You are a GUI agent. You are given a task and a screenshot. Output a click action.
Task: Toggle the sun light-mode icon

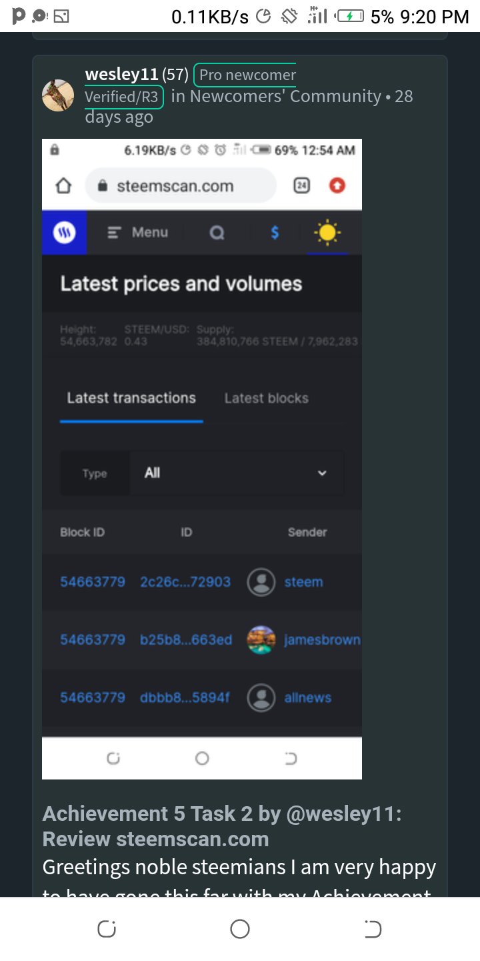click(327, 233)
